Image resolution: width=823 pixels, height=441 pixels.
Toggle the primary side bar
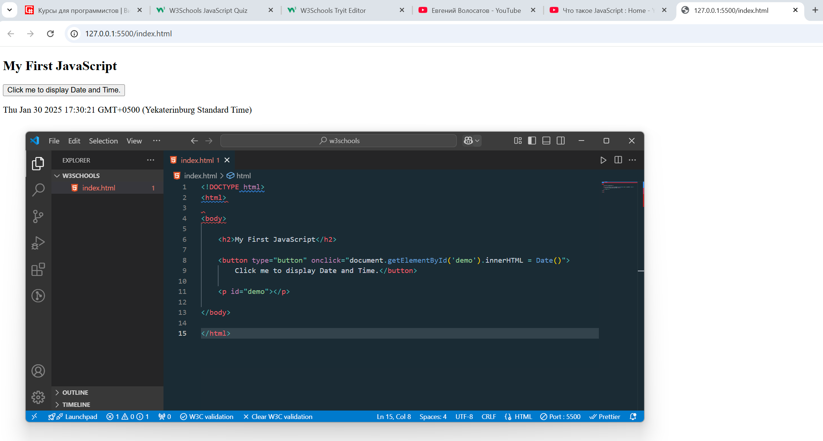(x=532, y=141)
